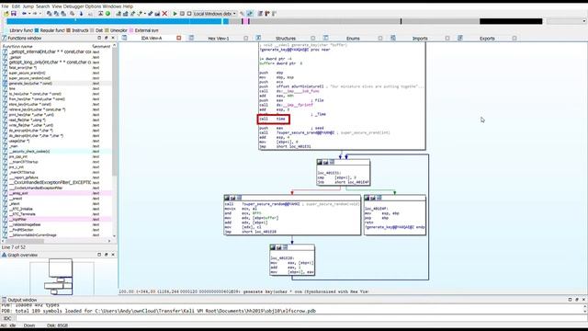Close the Graph overview panel

click(x=113, y=255)
